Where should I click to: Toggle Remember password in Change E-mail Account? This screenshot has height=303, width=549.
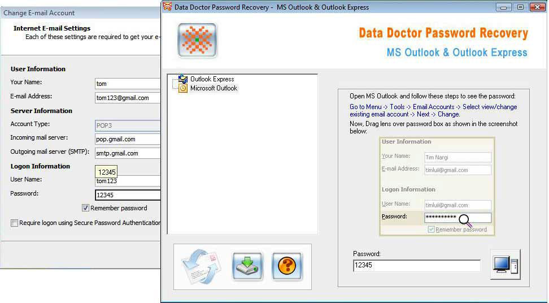click(85, 208)
